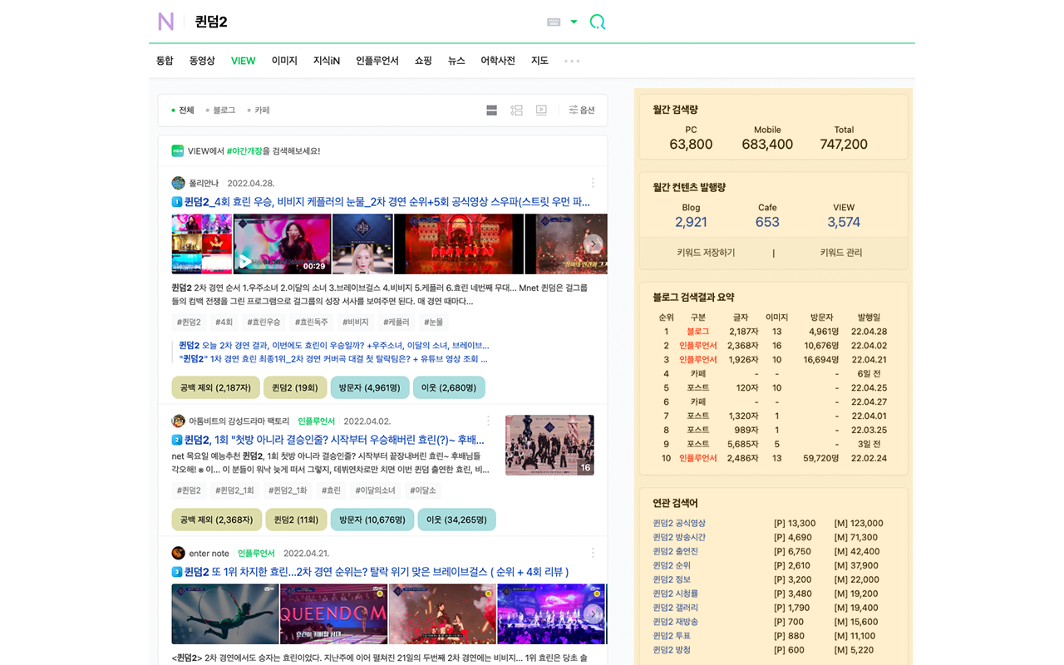Screen dimensions: 1064x665
Task: Open related search 퀸덤2 시청률
Action: click(x=675, y=594)
